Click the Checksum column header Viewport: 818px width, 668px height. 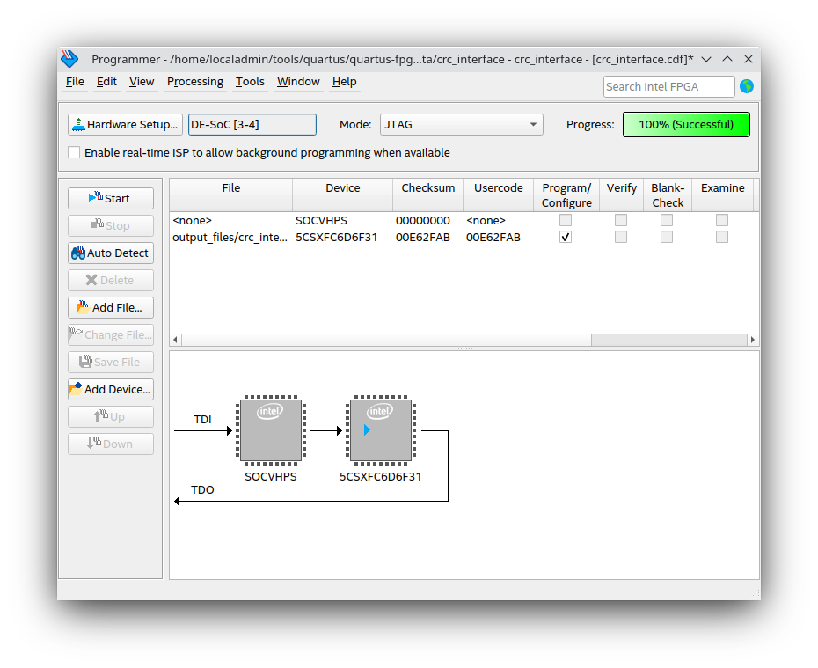pos(428,188)
